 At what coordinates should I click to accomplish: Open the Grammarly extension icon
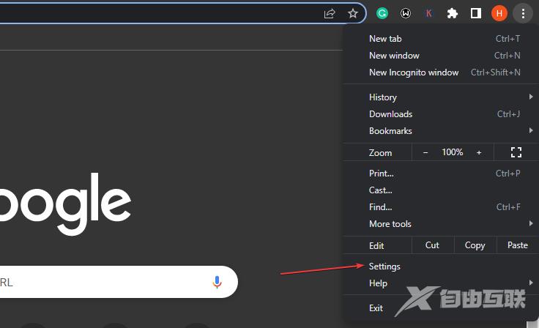point(382,13)
